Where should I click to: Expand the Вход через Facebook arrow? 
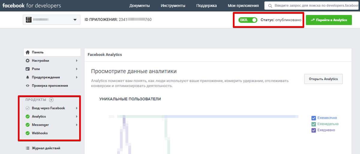click(x=77, y=108)
